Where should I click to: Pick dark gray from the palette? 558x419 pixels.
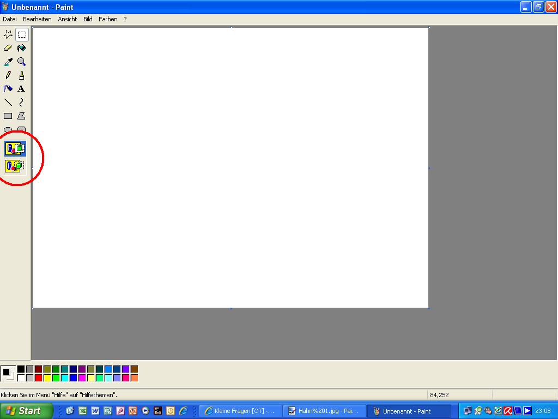[30, 369]
